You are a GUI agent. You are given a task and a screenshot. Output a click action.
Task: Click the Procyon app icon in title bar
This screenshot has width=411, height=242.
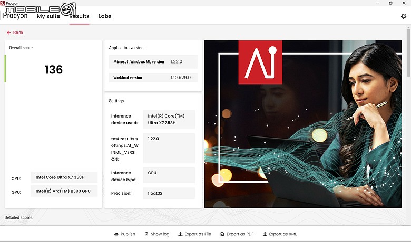pos(3,3)
